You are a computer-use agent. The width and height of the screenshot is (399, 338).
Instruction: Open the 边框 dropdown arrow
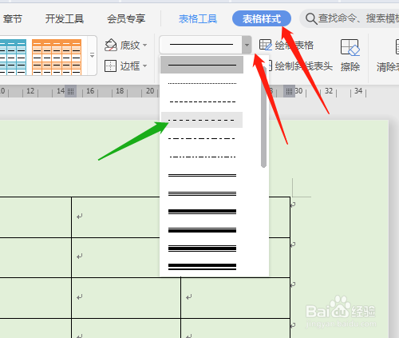tap(145, 66)
